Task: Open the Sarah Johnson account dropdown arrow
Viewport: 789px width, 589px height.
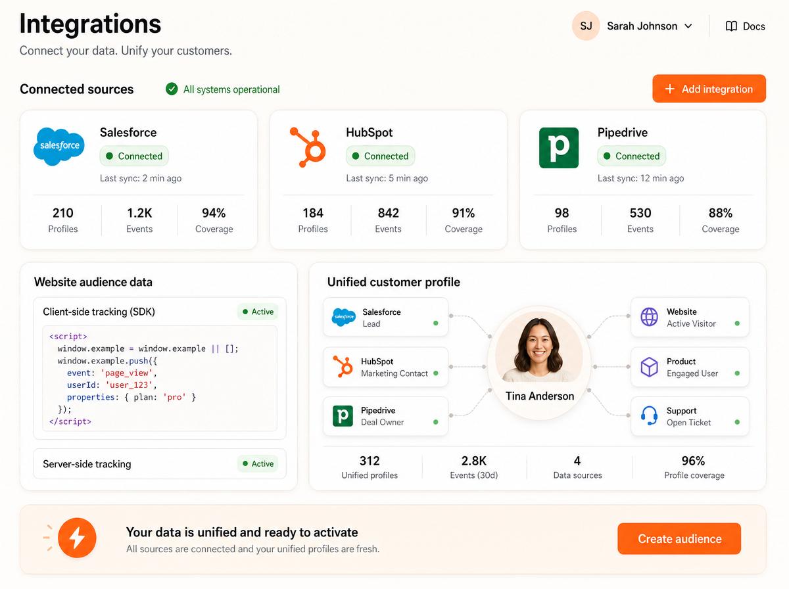Action: coord(688,26)
